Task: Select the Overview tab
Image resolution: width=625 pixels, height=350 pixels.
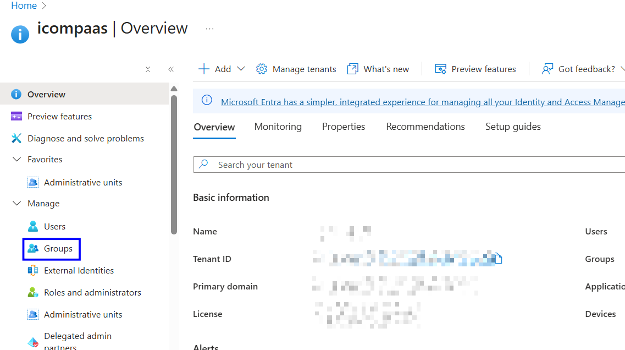Action: [x=214, y=127]
